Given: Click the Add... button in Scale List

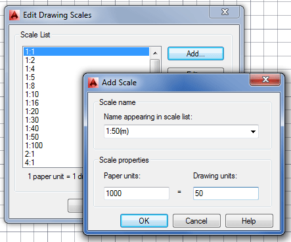Looking at the screenshot, I should [x=196, y=53].
